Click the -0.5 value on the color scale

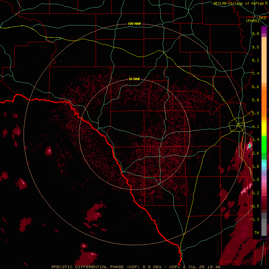(254, 206)
